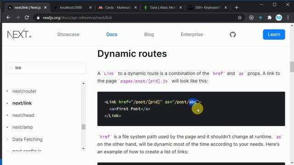Close the localhost:3000 tab

90,7
